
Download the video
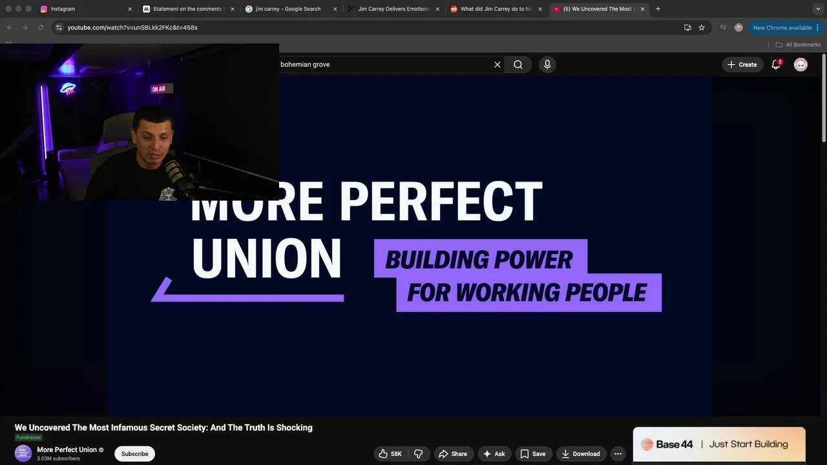580,454
